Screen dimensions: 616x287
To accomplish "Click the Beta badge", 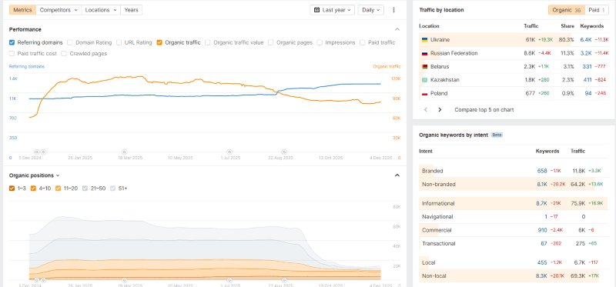I will coord(497,135).
